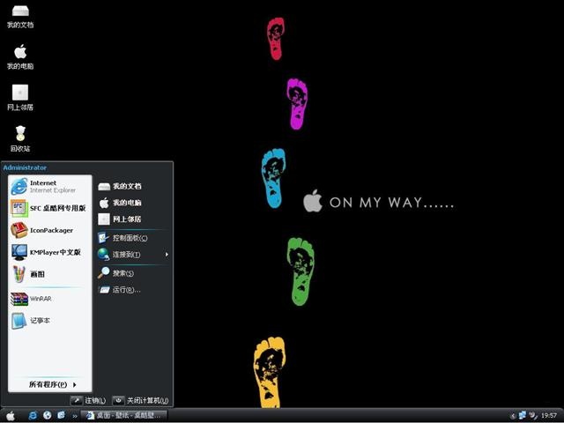Expand hidden system tray icons arrow
This screenshot has height=423, width=564.
(513, 416)
